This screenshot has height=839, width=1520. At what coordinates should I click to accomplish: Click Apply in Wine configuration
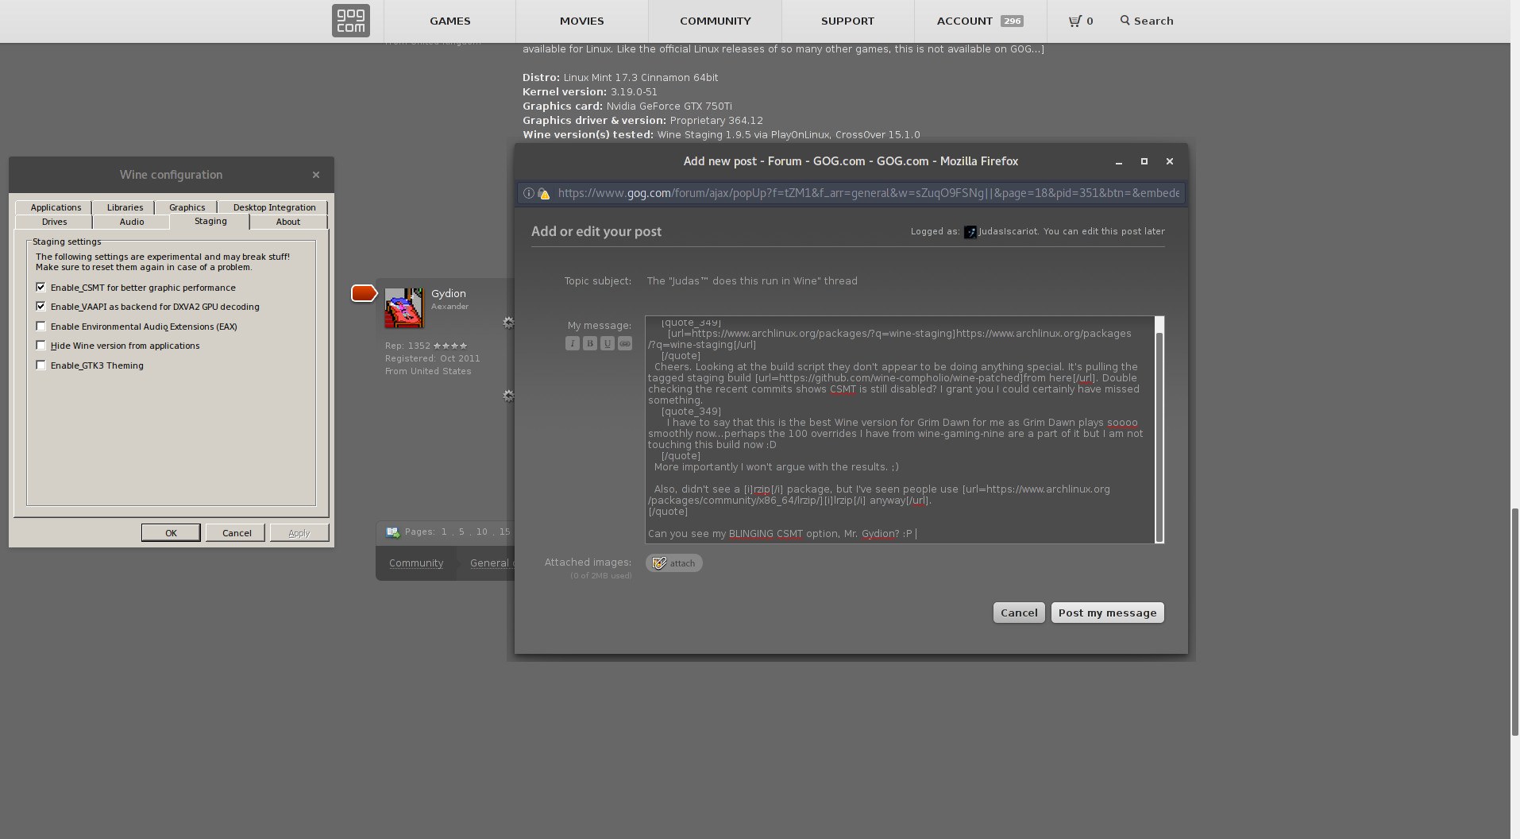pos(299,533)
